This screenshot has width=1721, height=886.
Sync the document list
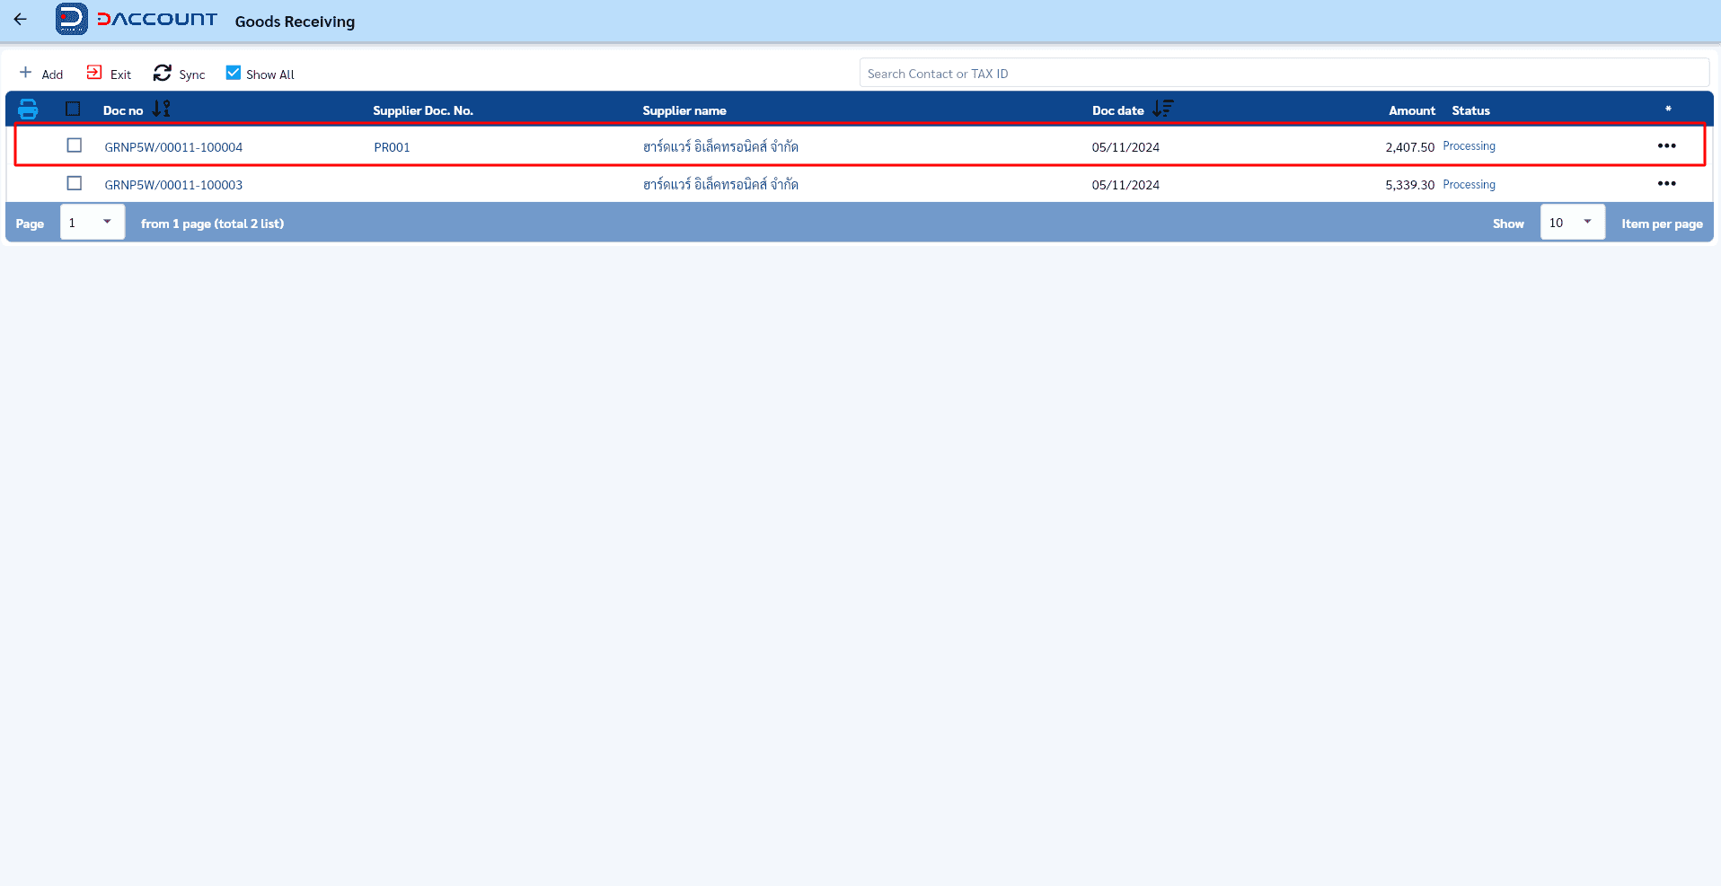click(180, 74)
